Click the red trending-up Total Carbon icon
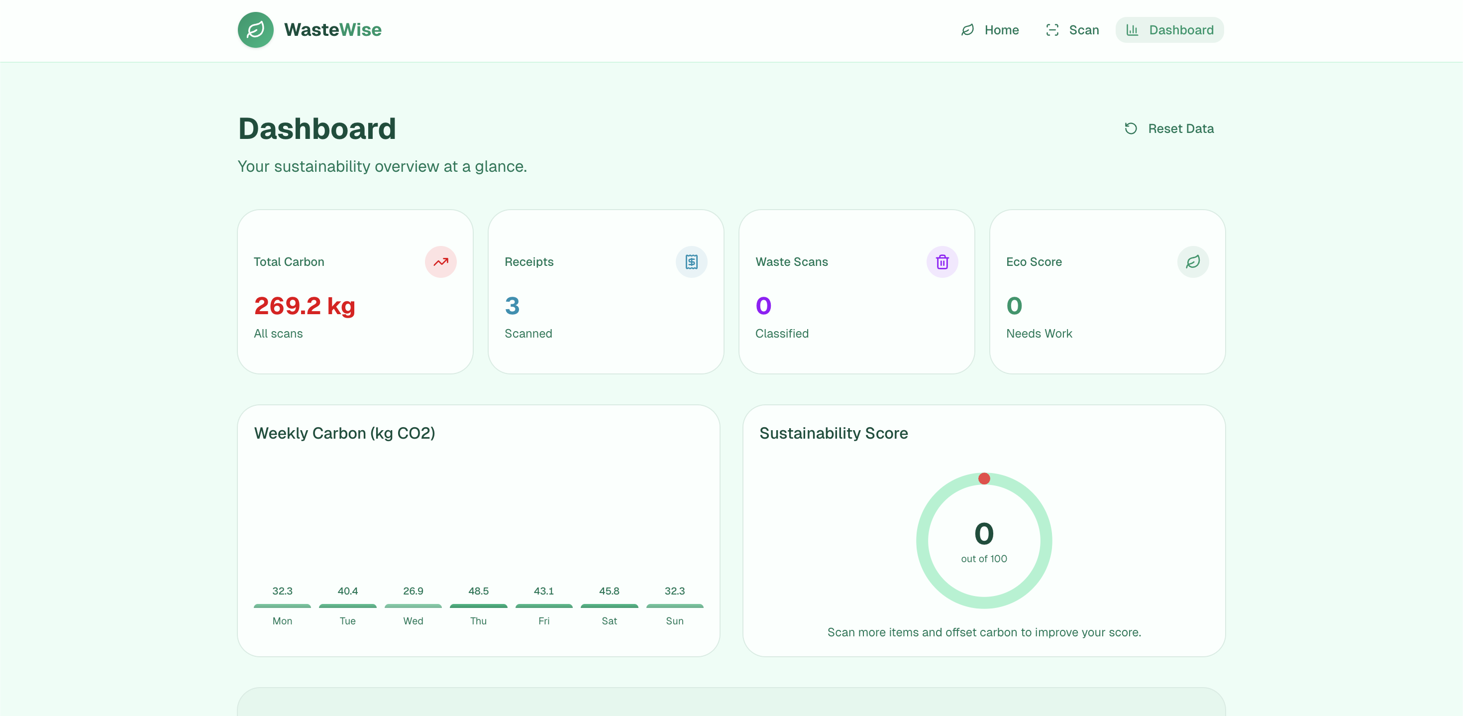This screenshot has height=716, width=1463. 441,262
